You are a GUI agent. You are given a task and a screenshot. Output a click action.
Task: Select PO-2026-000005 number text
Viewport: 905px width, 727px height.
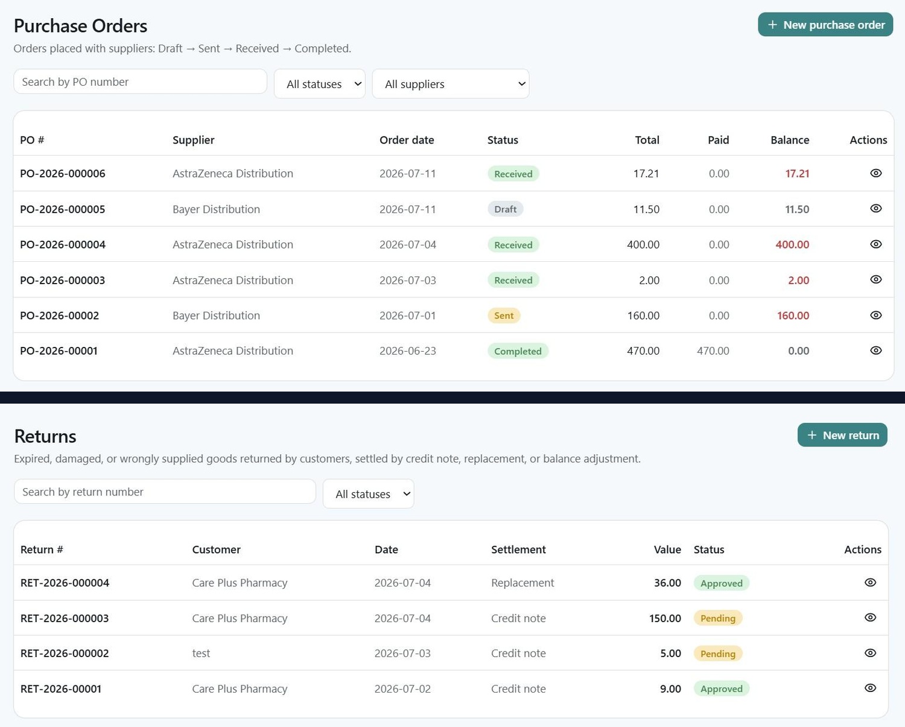63,209
